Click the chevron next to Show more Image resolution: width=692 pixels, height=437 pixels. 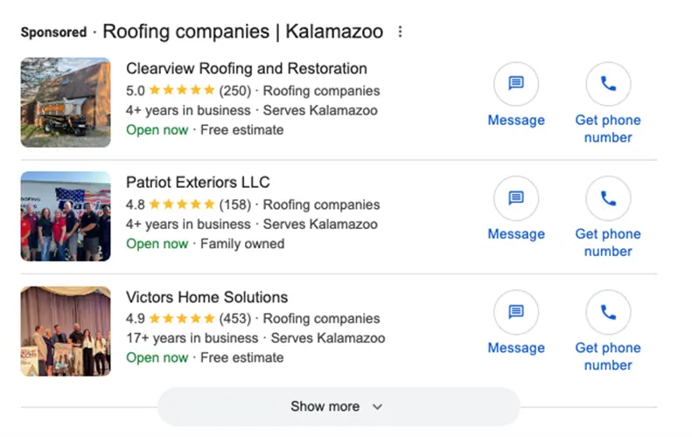(378, 406)
